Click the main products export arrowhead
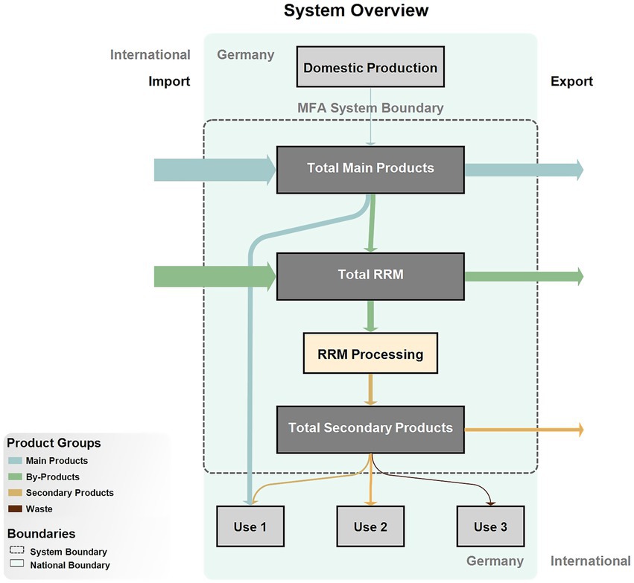The image size is (634, 583). (x=577, y=170)
